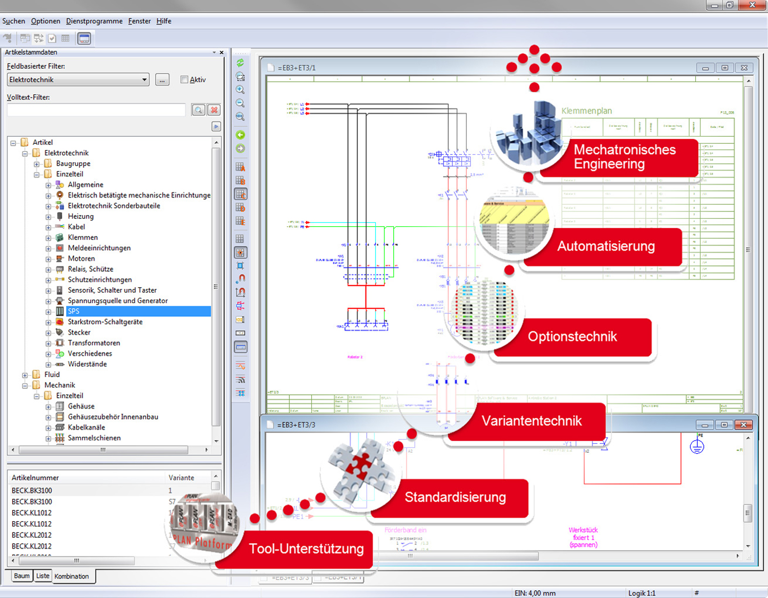Click the window-layout icon in top toolbar
The width and height of the screenshot is (768, 598).
pos(84,38)
